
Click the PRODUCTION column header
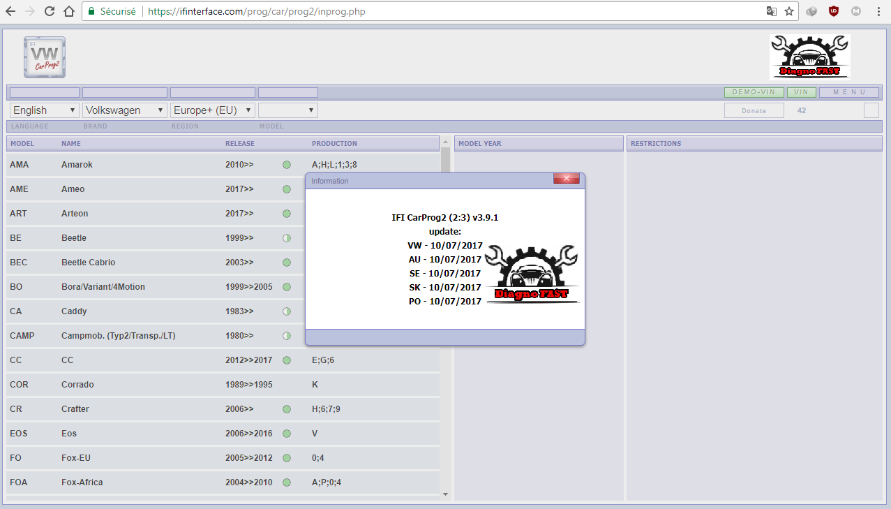point(334,144)
